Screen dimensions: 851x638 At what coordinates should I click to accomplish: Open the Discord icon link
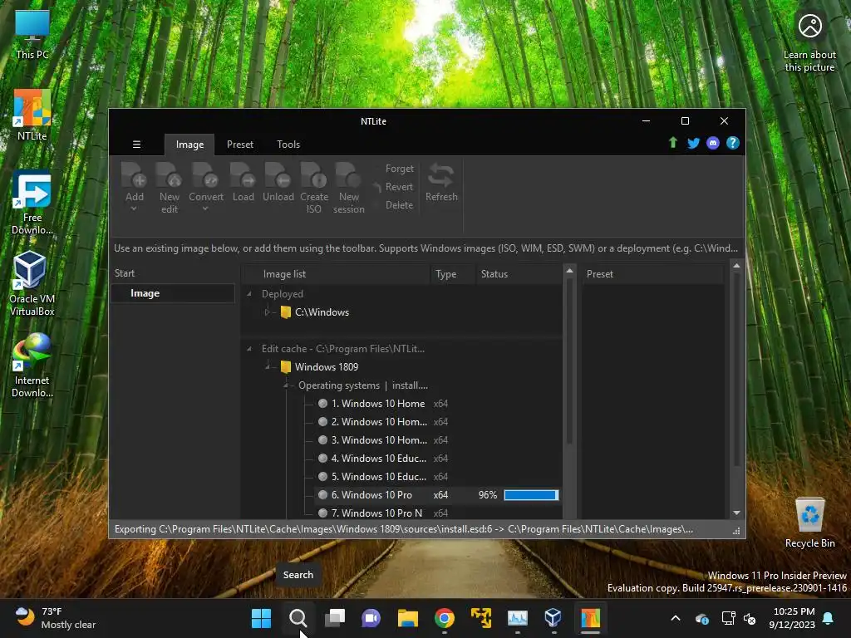pyautogui.click(x=713, y=143)
